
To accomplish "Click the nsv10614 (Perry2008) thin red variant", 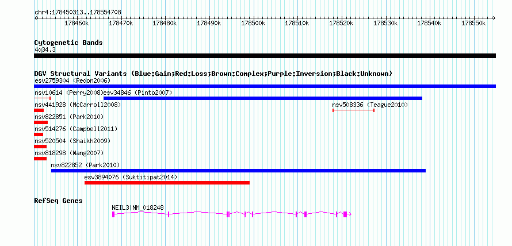I will (43, 98).
